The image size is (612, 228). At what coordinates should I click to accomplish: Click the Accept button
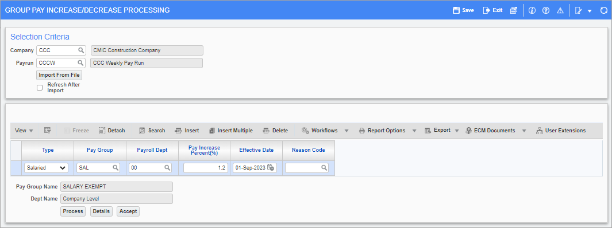(128, 211)
